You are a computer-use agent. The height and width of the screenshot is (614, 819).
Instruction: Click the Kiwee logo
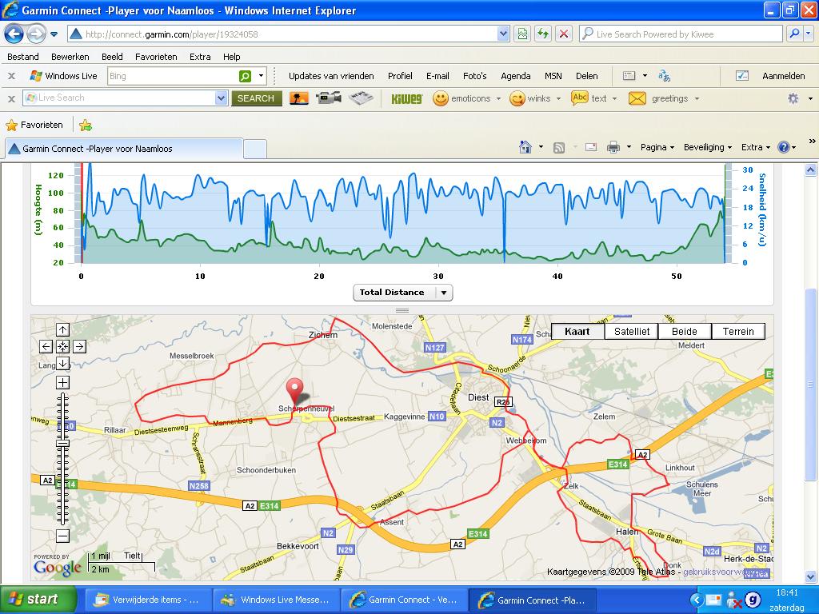point(406,98)
